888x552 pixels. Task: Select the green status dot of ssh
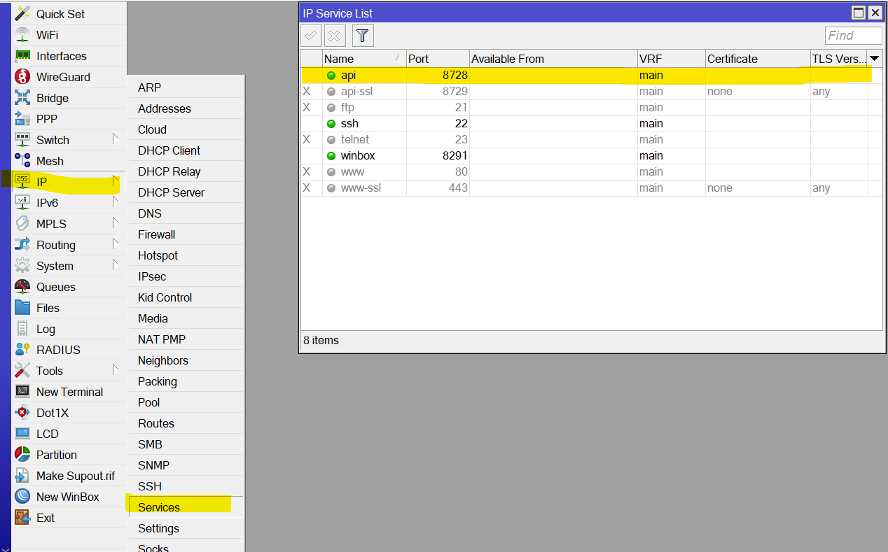click(x=331, y=124)
